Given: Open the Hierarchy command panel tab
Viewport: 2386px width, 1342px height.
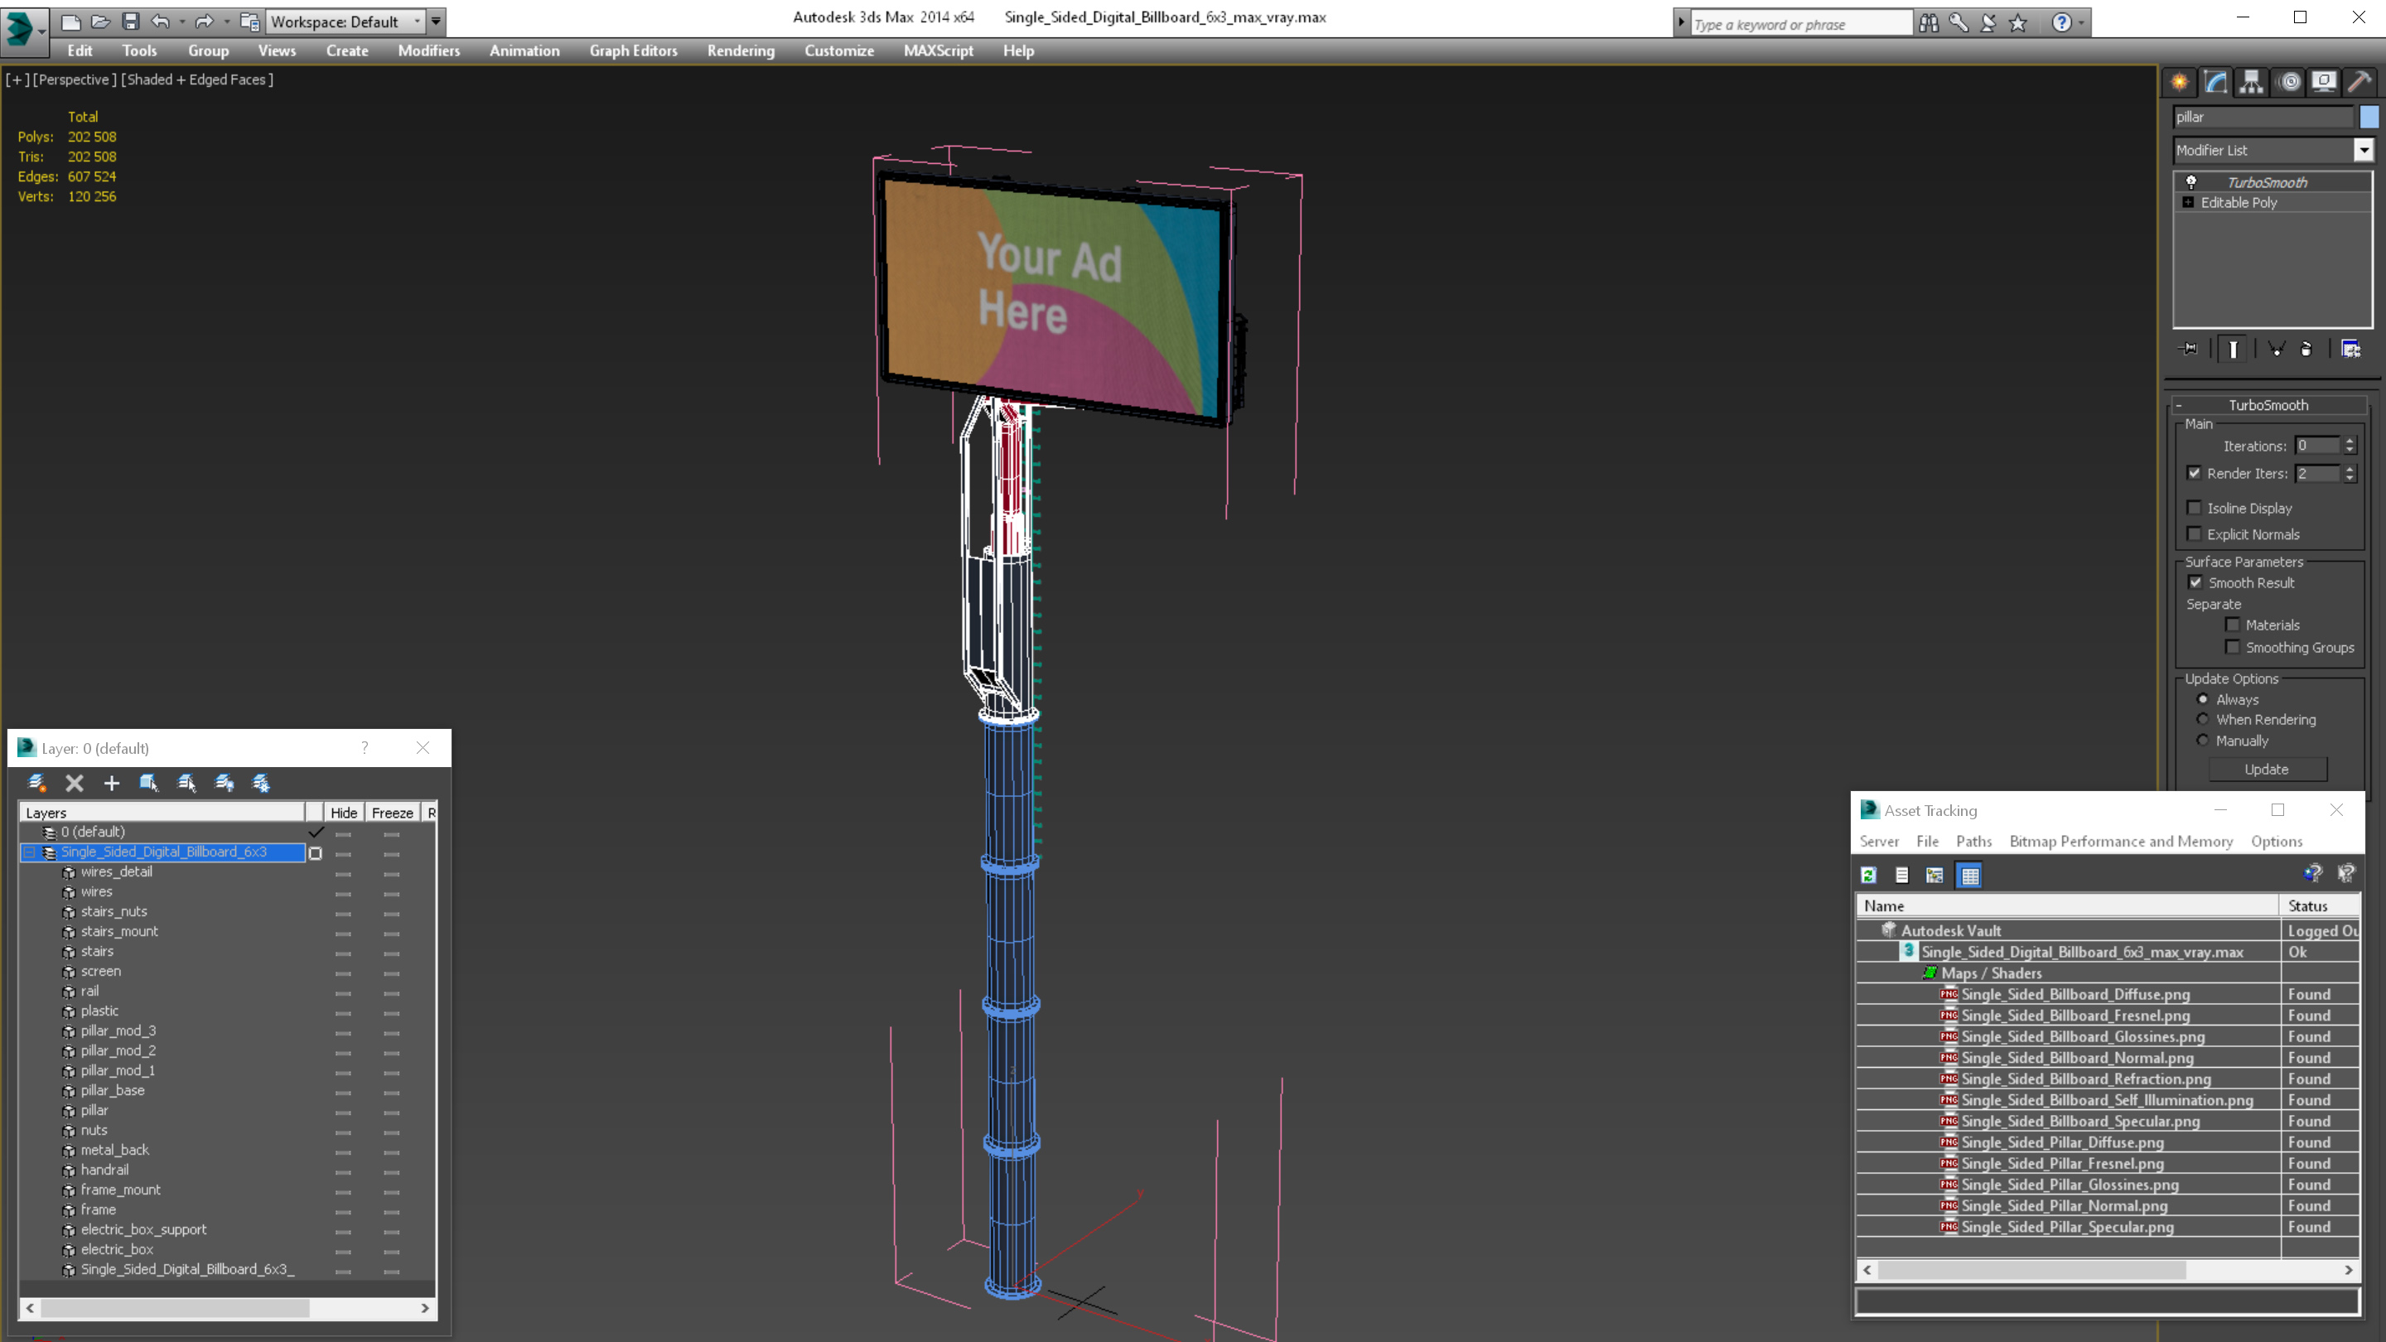Looking at the screenshot, I should [2252, 83].
